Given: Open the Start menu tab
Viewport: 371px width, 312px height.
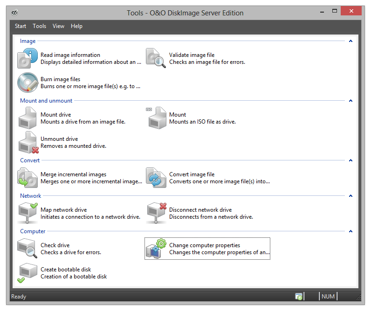Looking at the screenshot, I should click(21, 26).
